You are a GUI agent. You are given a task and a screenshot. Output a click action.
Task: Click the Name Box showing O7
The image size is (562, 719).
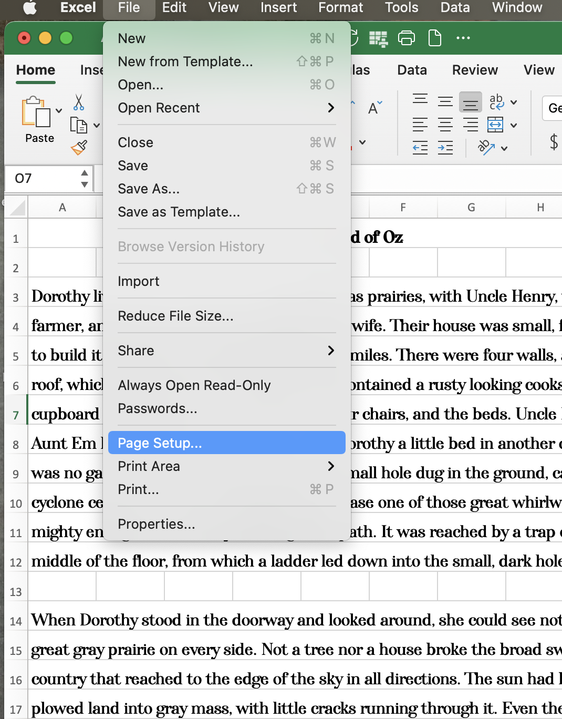point(43,179)
